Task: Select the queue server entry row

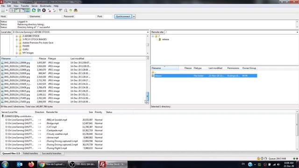Action: coord(18,116)
